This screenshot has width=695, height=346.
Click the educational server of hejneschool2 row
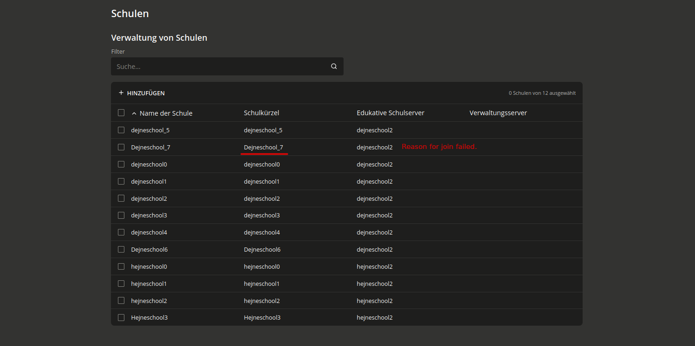[375, 301]
